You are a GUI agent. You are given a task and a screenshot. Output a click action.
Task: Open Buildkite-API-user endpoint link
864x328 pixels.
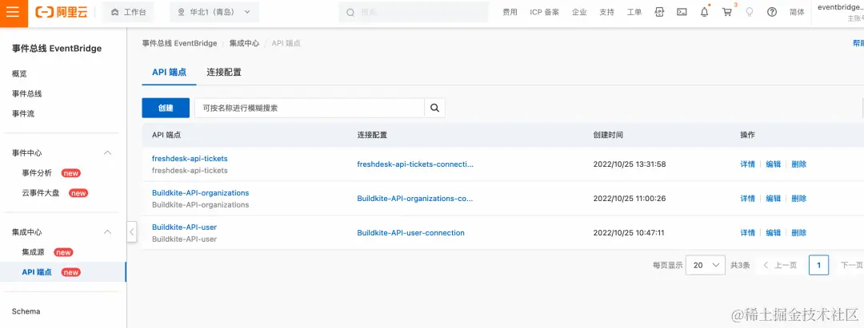tap(185, 227)
